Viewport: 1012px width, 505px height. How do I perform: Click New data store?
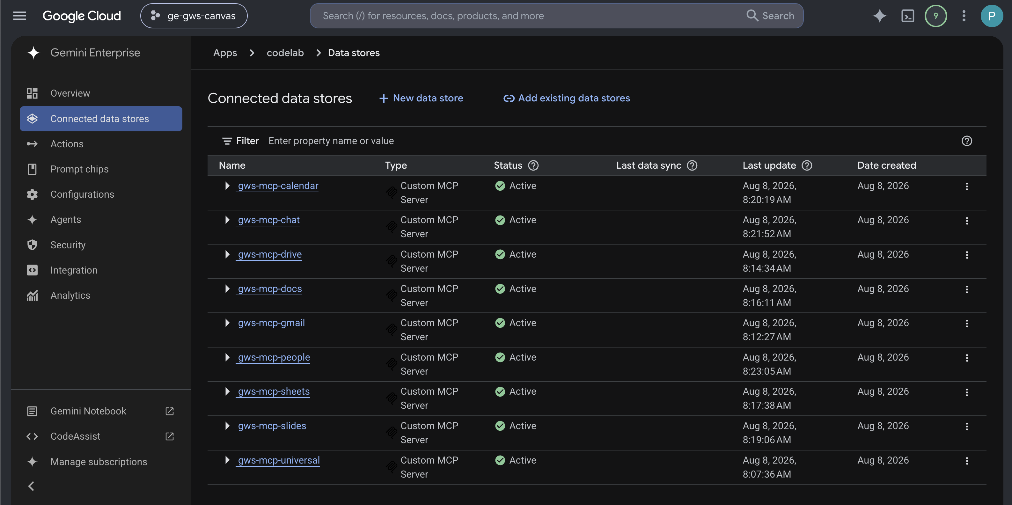click(421, 98)
